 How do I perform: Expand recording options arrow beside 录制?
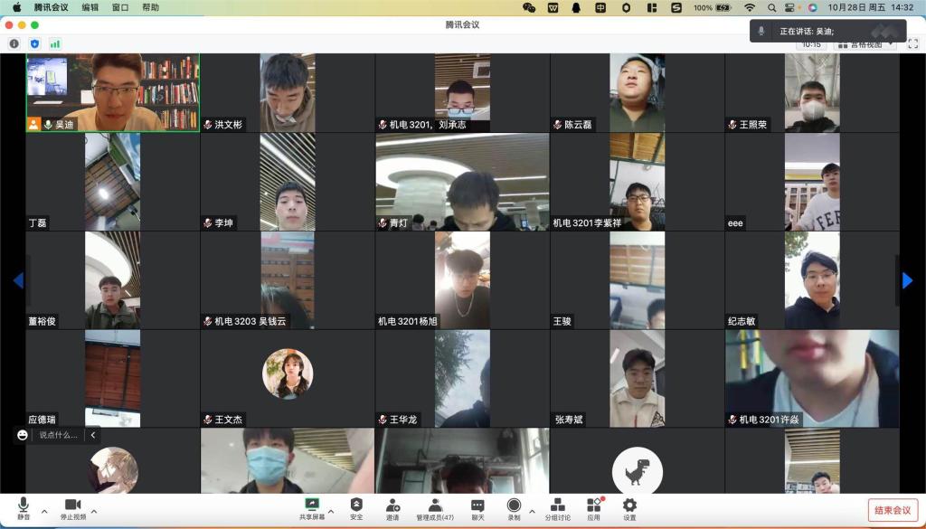532,511
